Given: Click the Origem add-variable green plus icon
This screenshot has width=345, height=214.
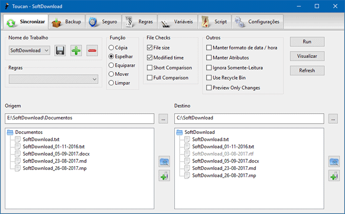Looking at the screenshot, I should click(164, 176).
